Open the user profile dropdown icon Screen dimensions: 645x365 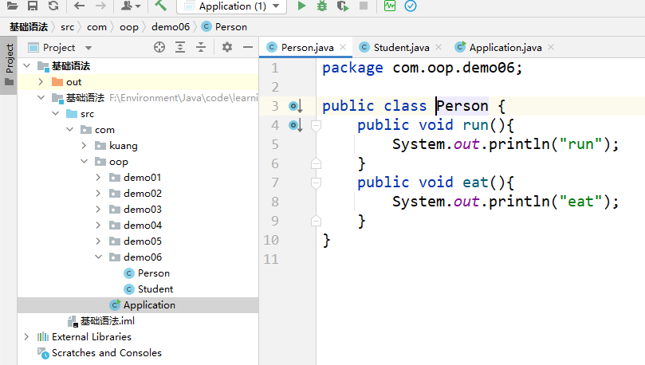pos(131,6)
